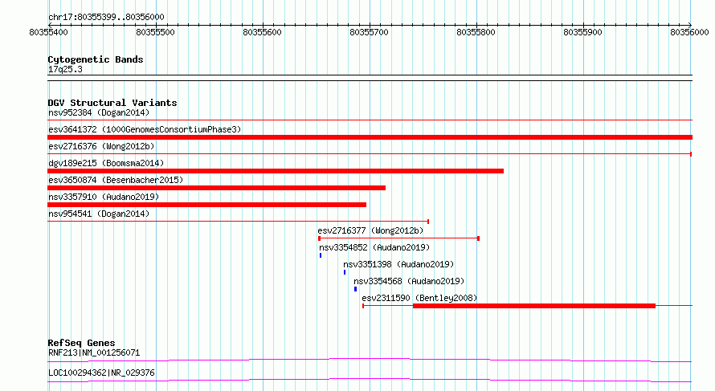Open variant dgv189e215 (Boomsma2014) label
The image size is (715, 391).
[106, 163]
